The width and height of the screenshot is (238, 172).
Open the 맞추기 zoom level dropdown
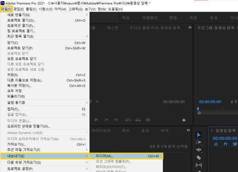234,102
